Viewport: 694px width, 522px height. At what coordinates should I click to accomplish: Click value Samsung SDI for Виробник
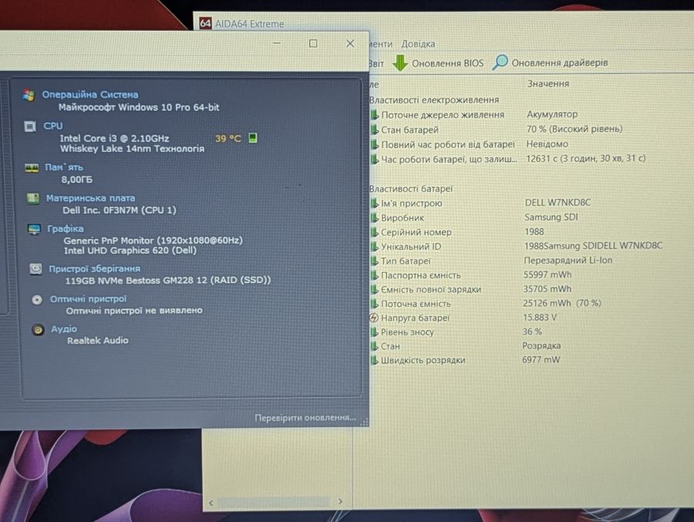tap(551, 217)
